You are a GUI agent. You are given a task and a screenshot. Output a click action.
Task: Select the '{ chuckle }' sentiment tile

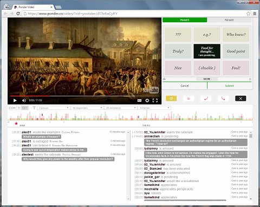point(207,68)
